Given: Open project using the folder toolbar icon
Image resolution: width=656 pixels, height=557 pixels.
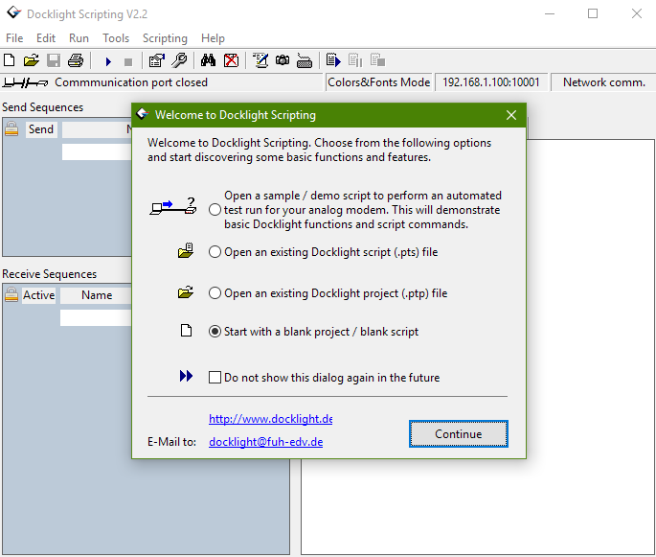Looking at the screenshot, I should click(x=32, y=60).
